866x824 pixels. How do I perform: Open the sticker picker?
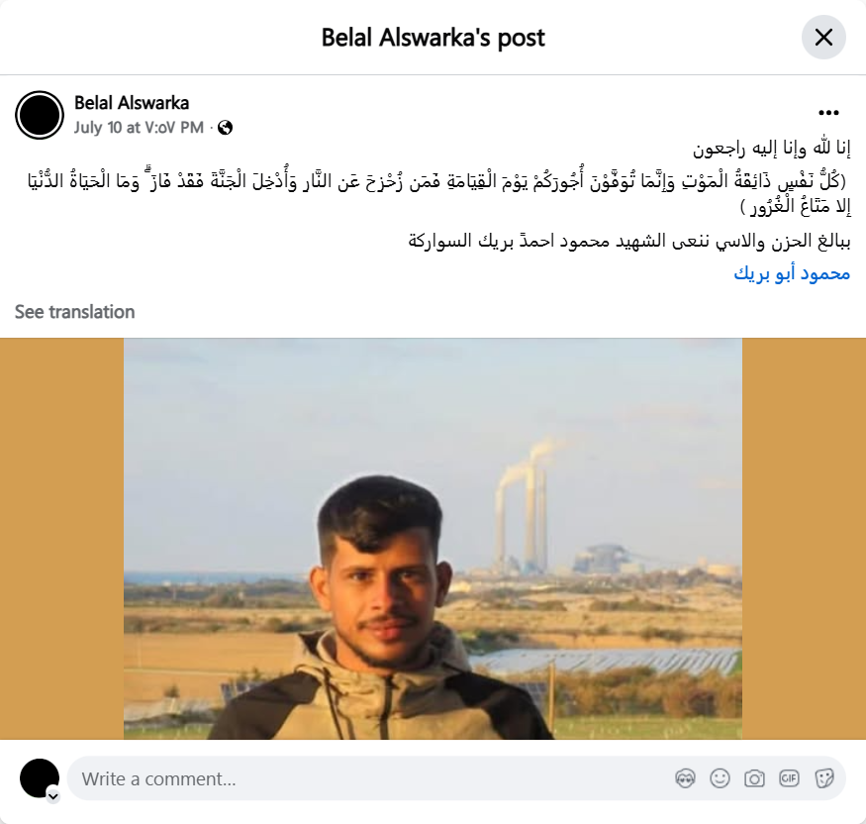pos(823,778)
